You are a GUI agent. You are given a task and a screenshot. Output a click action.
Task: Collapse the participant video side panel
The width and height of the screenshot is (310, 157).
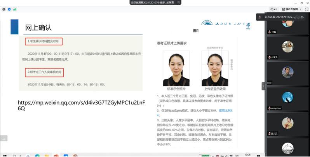click(x=263, y=86)
